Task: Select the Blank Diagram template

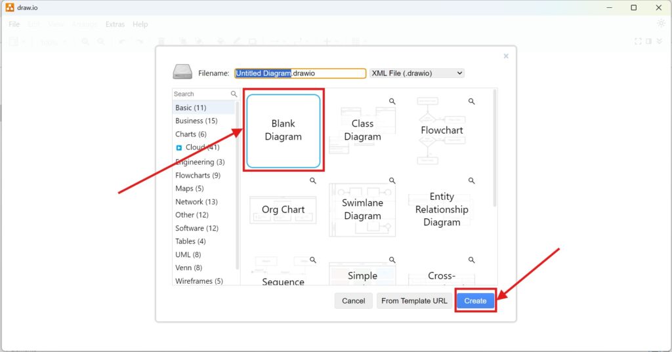Action: point(283,130)
